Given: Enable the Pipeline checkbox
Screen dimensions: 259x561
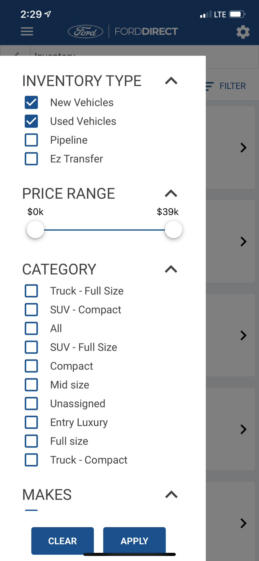Looking at the screenshot, I should (31, 140).
